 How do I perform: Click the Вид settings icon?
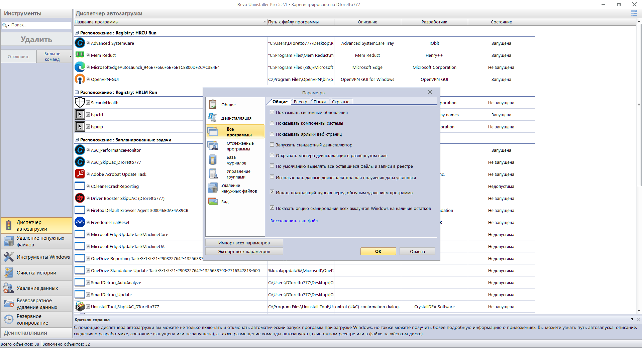coord(213,202)
